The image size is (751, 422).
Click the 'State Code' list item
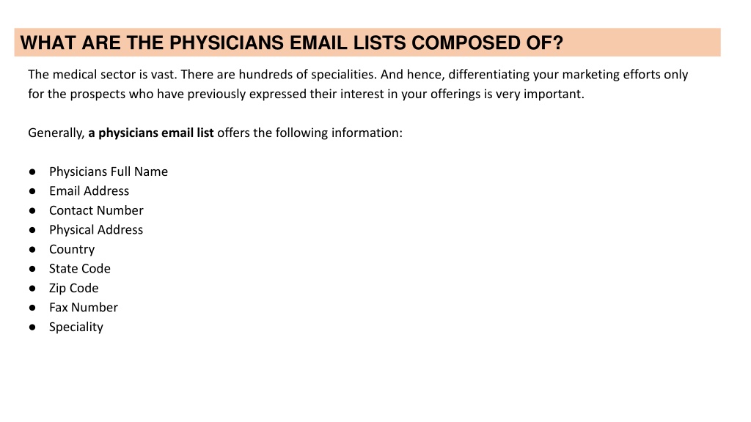[79, 268]
